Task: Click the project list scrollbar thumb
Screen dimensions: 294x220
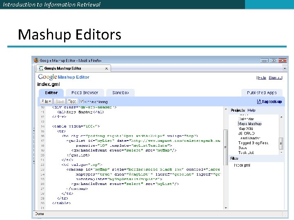Action: point(281,143)
